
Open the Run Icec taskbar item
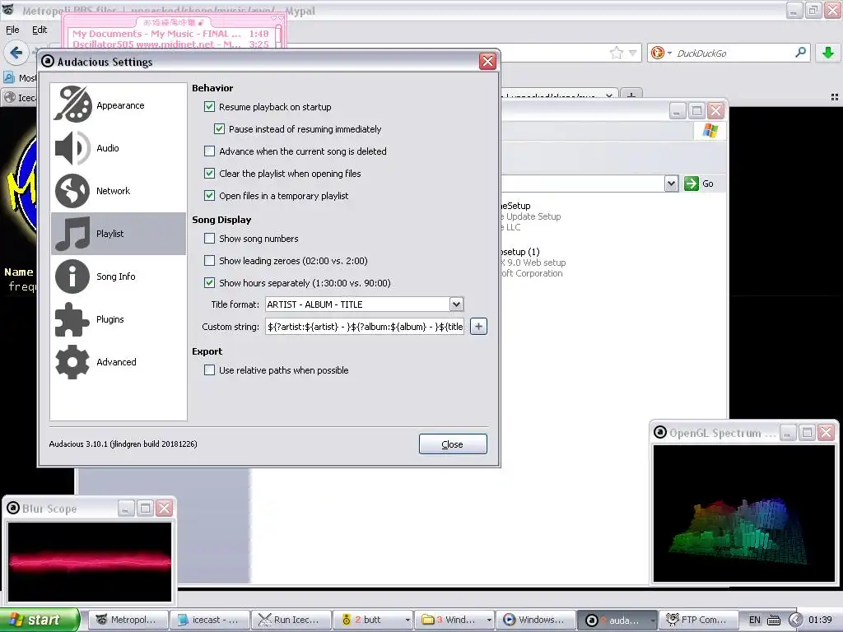[x=291, y=620]
